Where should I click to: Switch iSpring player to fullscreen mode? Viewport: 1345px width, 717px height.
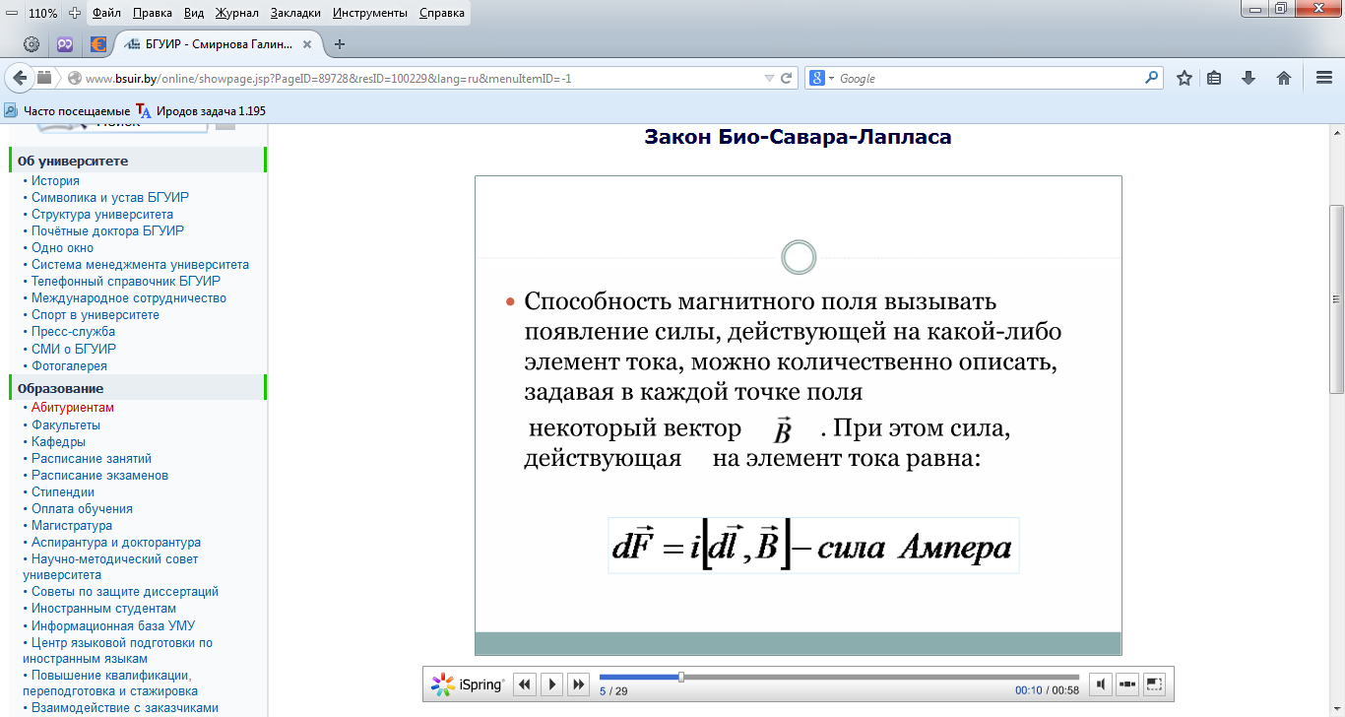tap(1155, 684)
